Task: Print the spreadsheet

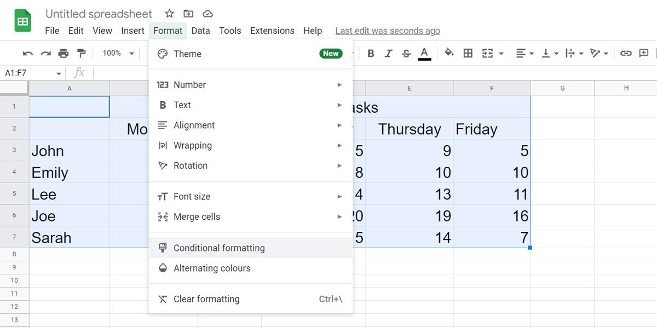Action: (64, 53)
